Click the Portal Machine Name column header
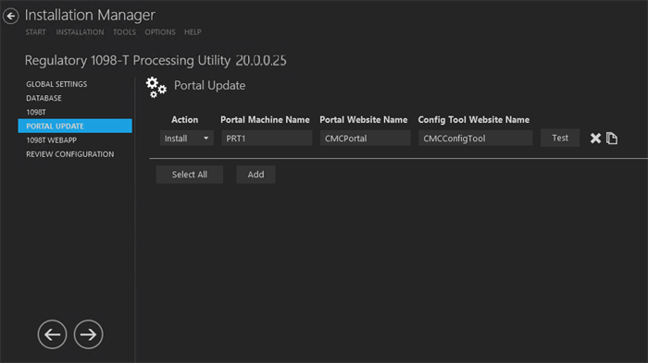 pos(265,120)
